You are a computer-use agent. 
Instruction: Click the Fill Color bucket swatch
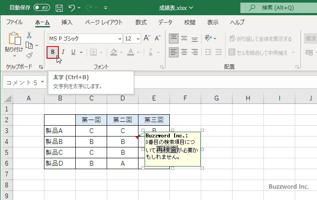tap(114, 52)
